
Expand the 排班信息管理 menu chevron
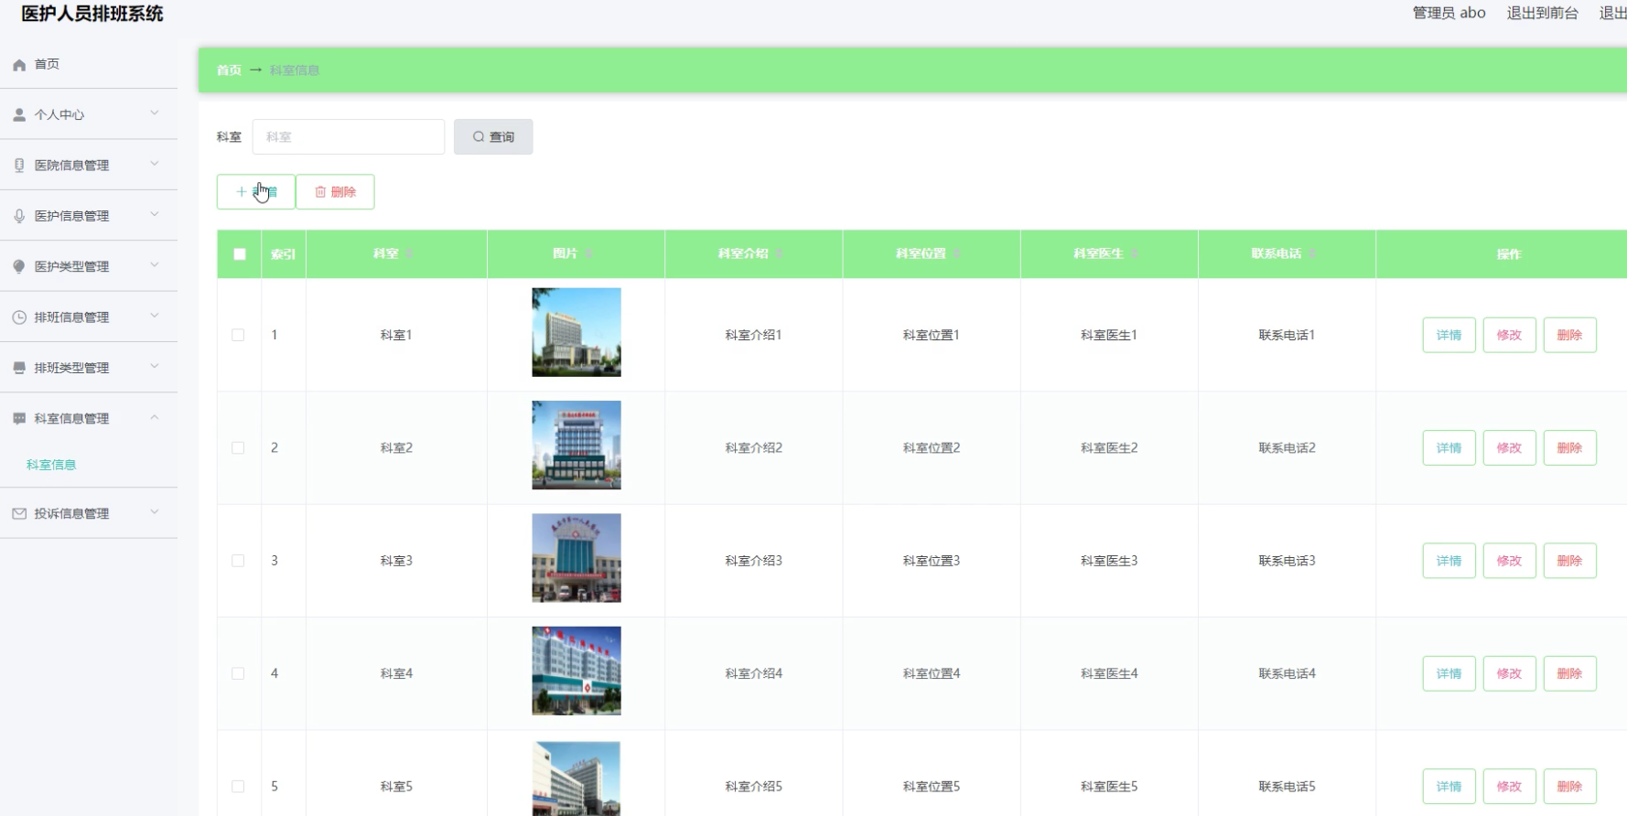pyautogui.click(x=155, y=316)
